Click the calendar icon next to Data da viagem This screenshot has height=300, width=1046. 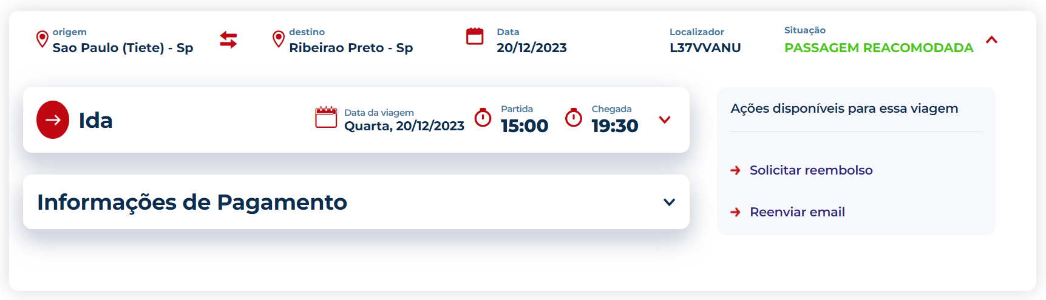[x=326, y=117]
